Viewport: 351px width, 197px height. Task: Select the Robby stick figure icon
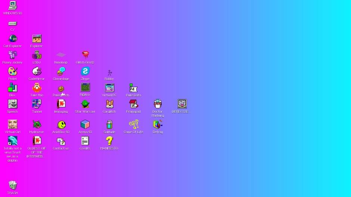(109, 72)
